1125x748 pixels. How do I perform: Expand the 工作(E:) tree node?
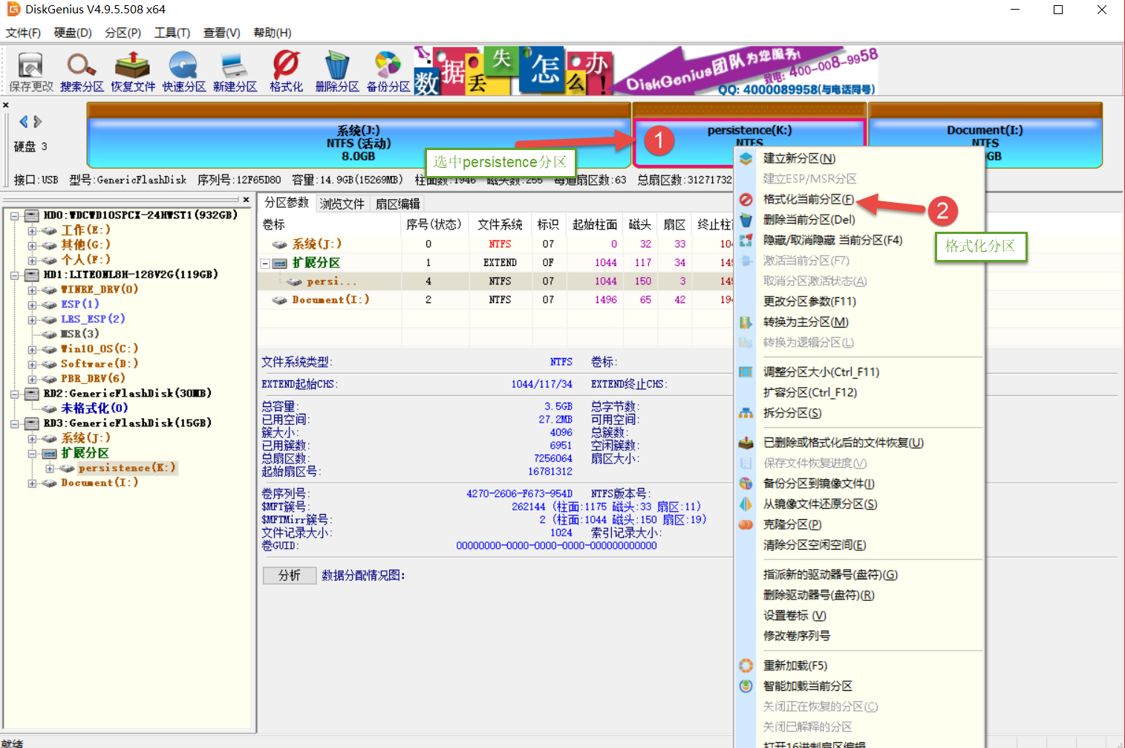coord(33,230)
